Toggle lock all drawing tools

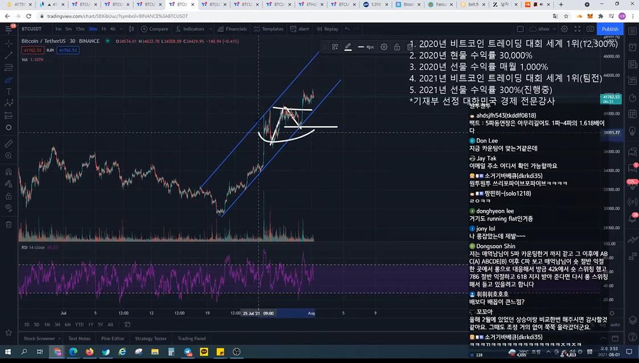coord(9,196)
